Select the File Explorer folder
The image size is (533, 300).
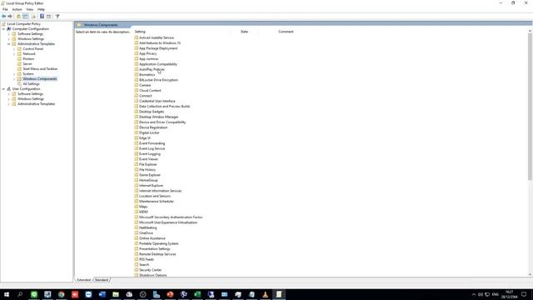[x=148, y=164]
